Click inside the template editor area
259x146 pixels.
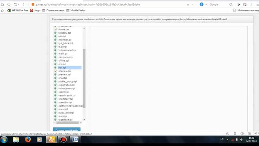(168, 79)
